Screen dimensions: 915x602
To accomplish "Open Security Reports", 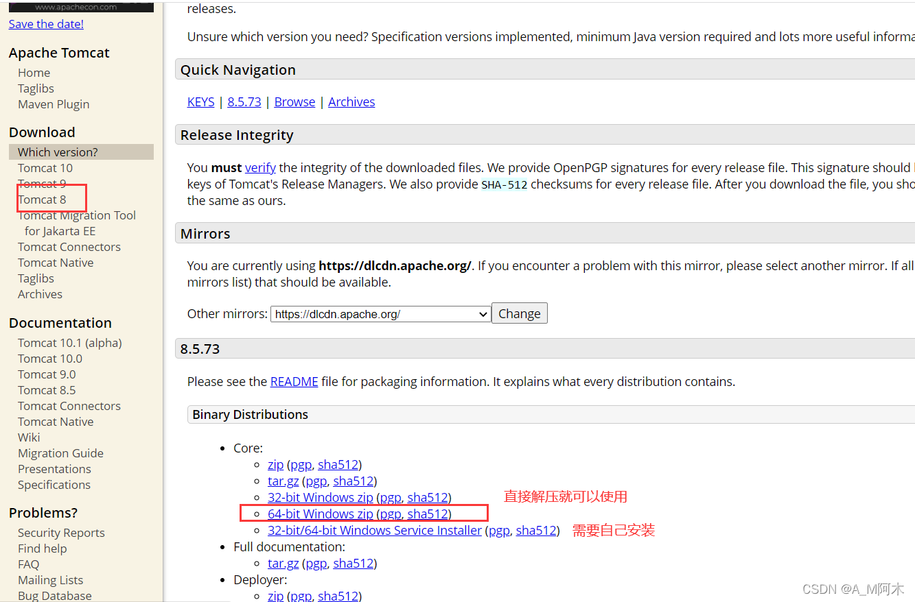I will (61, 533).
